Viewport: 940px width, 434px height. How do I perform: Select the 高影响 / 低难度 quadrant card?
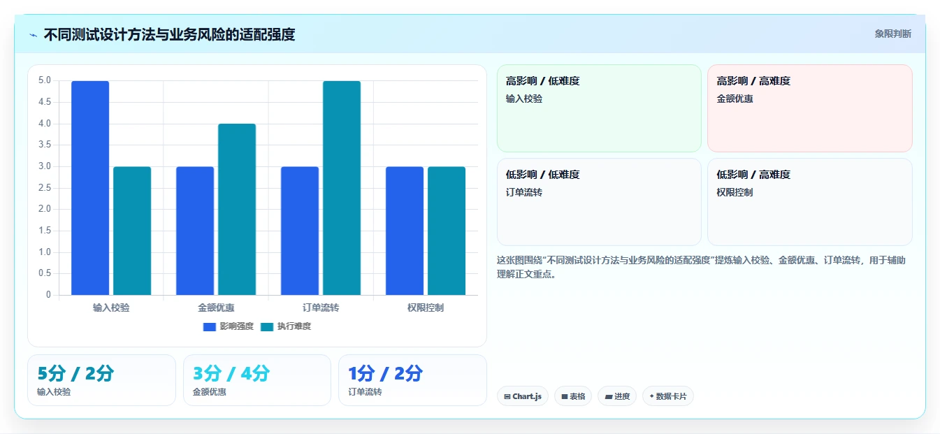(599, 108)
